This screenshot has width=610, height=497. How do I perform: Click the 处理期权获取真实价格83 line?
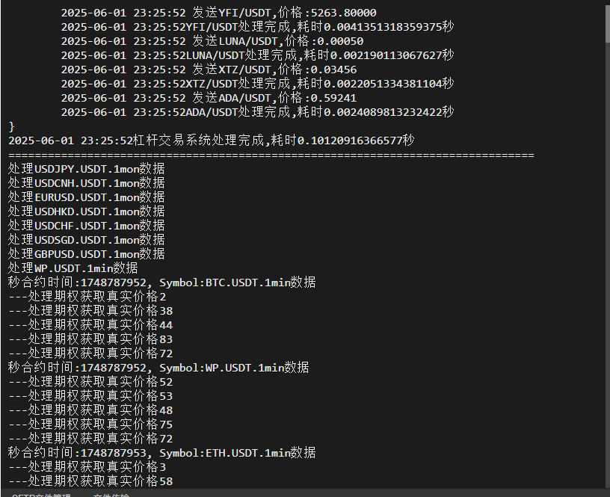(x=90, y=339)
